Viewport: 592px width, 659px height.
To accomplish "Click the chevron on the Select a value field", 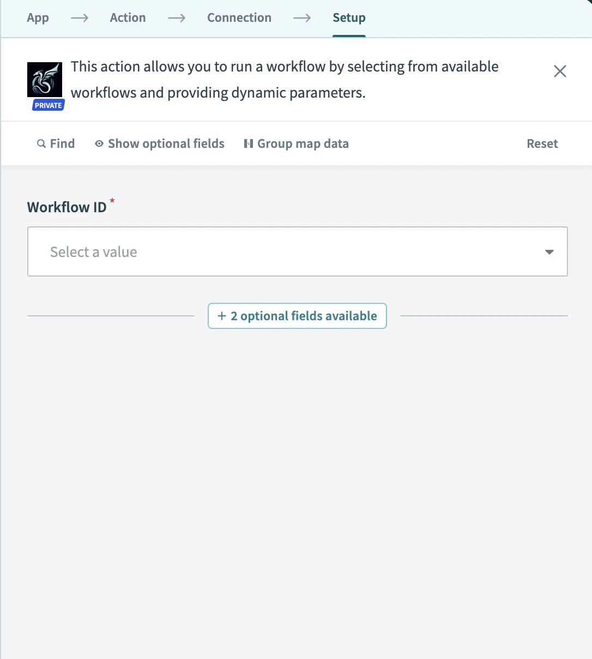I will pos(549,251).
